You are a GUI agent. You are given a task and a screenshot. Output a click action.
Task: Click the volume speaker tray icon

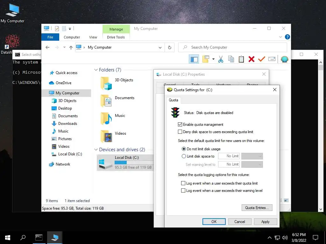(x=285, y=238)
